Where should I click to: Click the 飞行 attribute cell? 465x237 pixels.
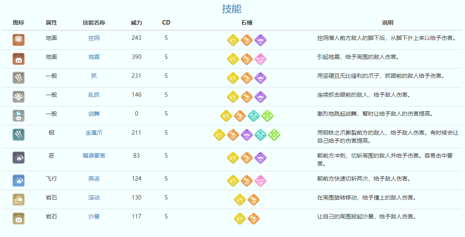click(51, 179)
